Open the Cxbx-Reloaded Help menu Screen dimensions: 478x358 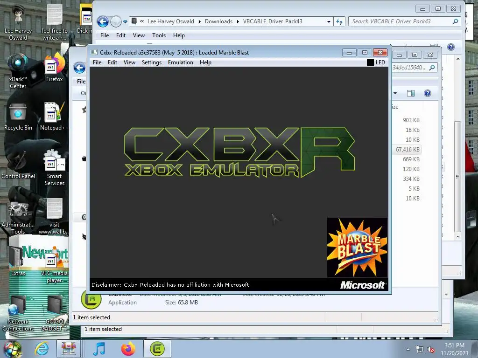point(205,62)
